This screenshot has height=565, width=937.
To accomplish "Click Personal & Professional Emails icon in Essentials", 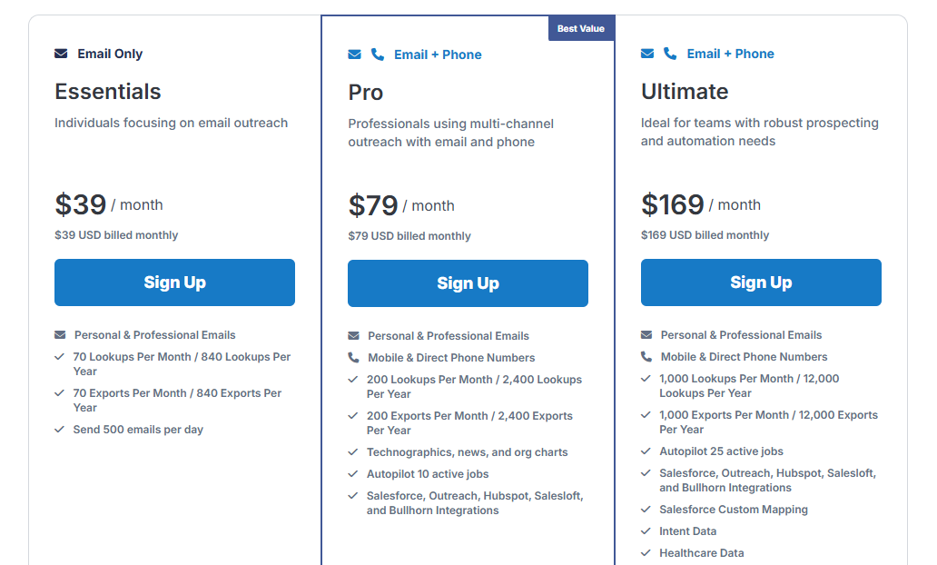I will pyautogui.click(x=60, y=335).
